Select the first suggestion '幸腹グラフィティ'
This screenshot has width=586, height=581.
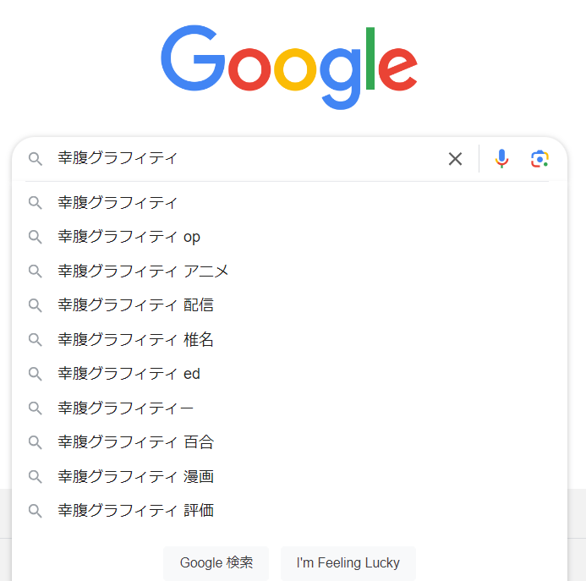tap(118, 203)
